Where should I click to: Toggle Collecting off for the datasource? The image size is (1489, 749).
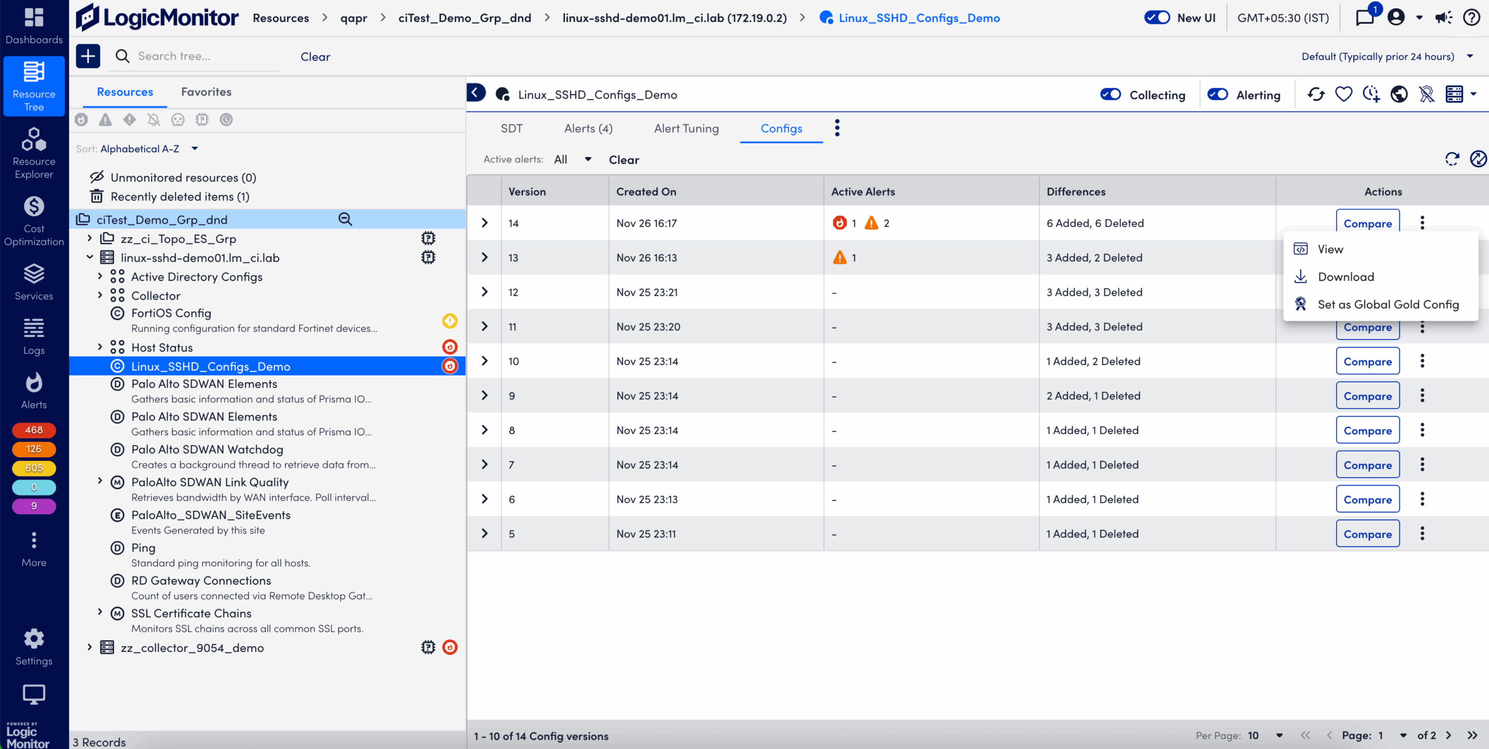click(x=1110, y=94)
